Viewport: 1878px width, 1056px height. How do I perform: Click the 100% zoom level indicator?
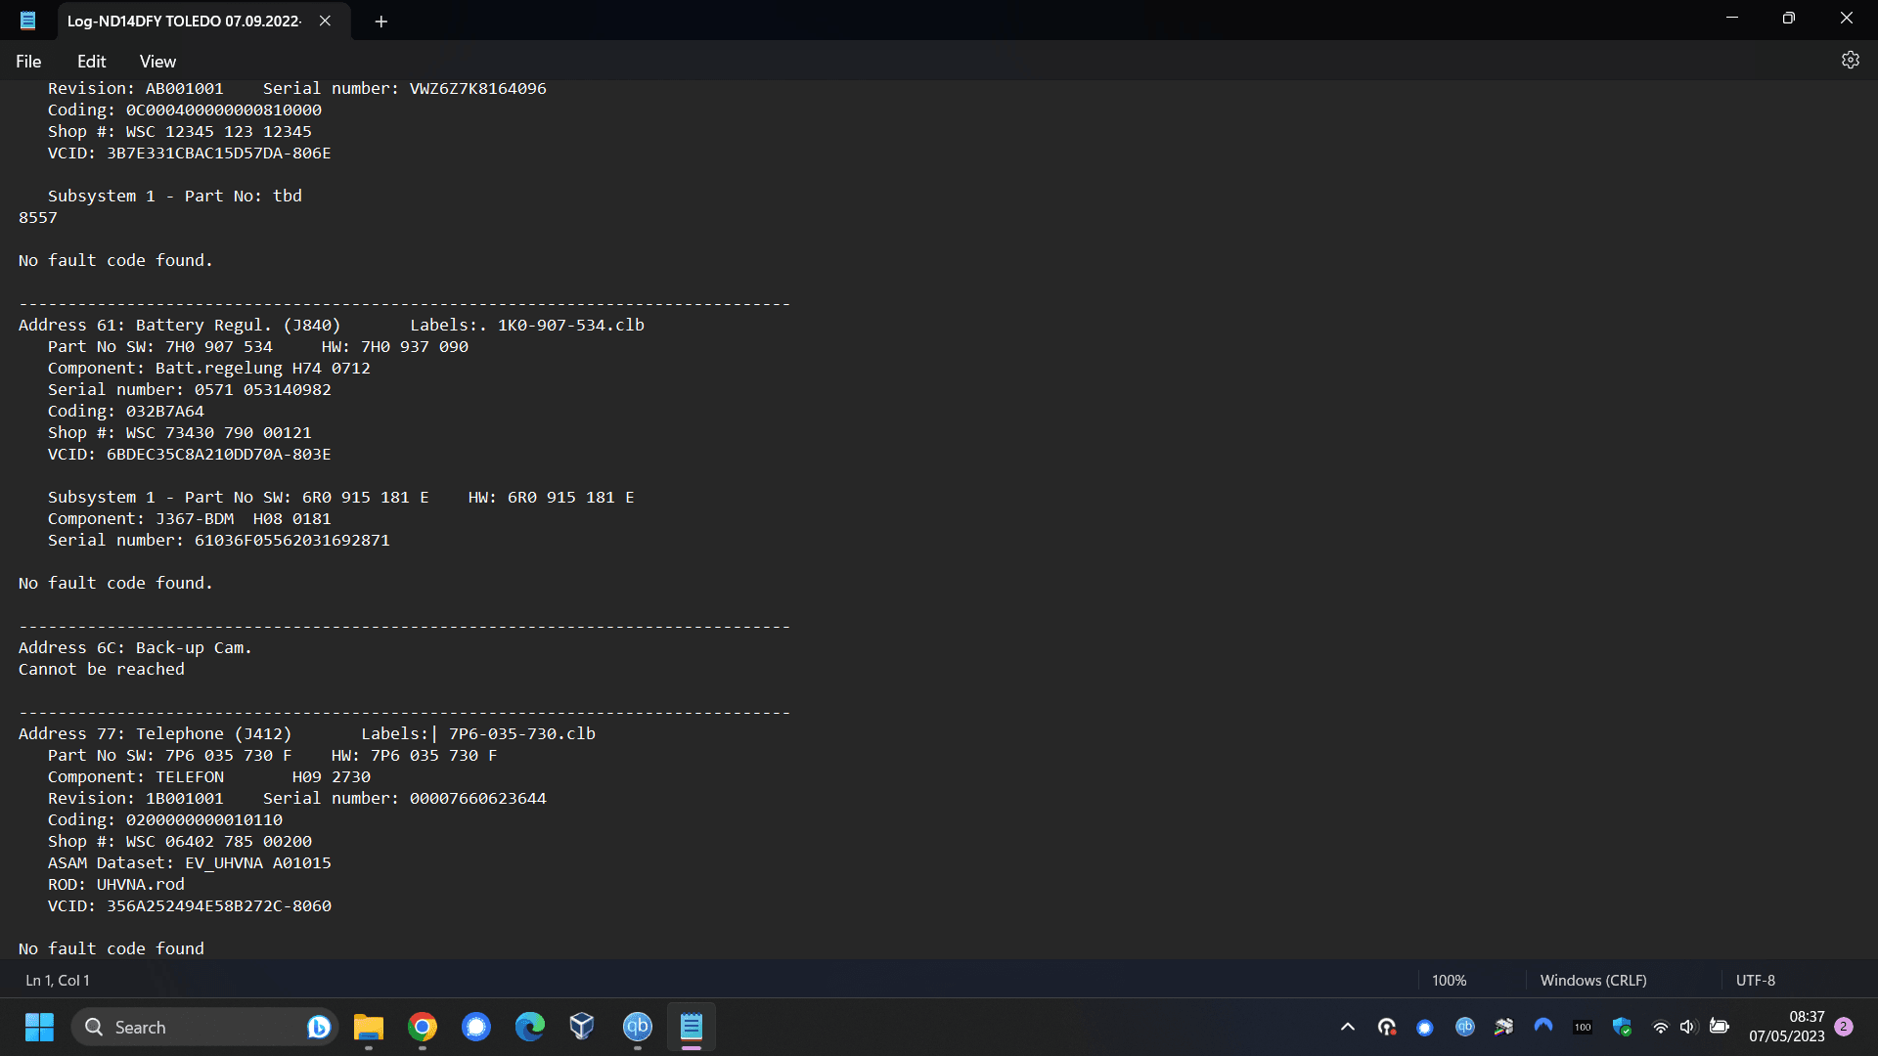(1449, 980)
